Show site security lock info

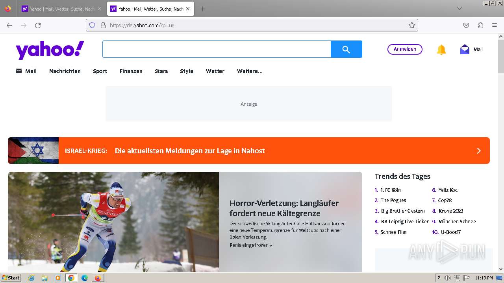pos(103,25)
